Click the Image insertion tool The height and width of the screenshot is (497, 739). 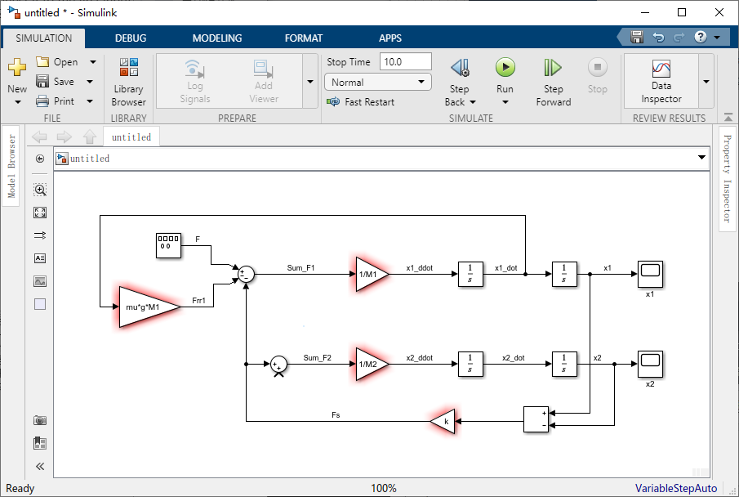[x=40, y=281]
